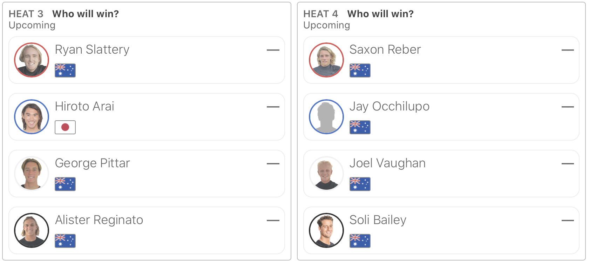
Task: Click the dash icon beside Saxon Reber
Action: (x=568, y=50)
